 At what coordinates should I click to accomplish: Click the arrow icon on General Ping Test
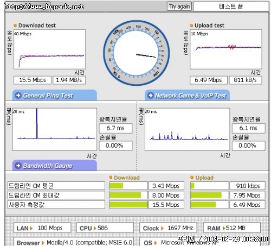pos(18,95)
